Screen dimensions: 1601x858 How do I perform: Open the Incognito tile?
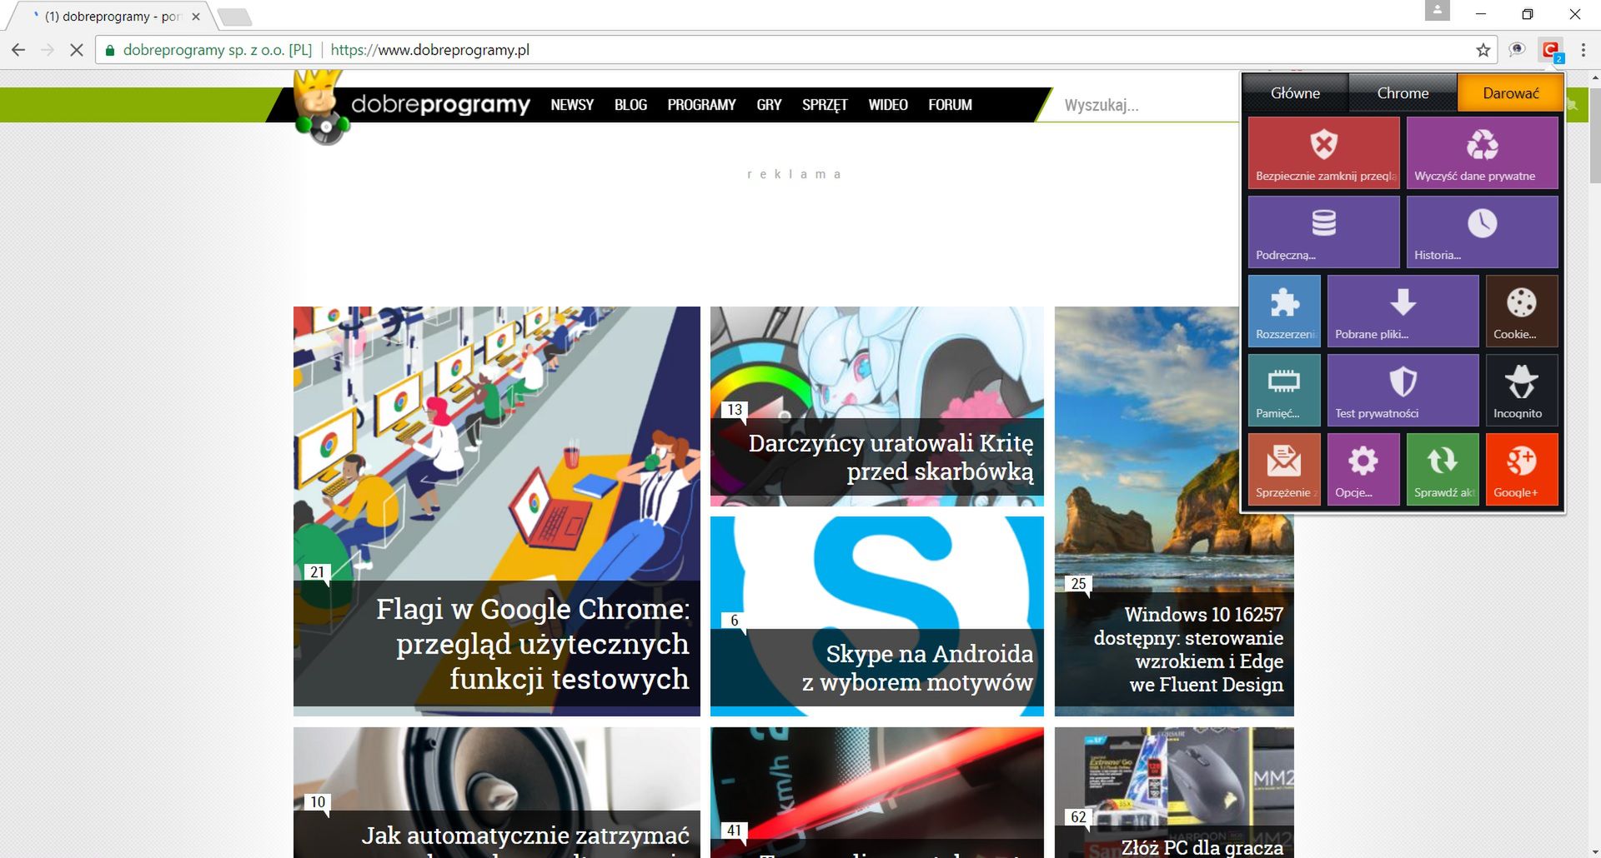[1522, 390]
